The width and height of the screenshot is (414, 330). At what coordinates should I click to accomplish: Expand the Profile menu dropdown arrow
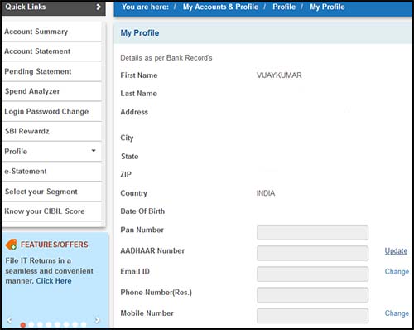pos(94,151)
